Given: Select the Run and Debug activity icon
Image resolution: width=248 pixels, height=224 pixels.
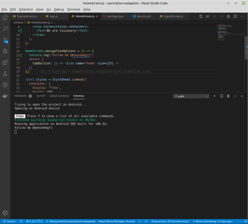Looking at the screenshot, I should [x=5, y=51].
